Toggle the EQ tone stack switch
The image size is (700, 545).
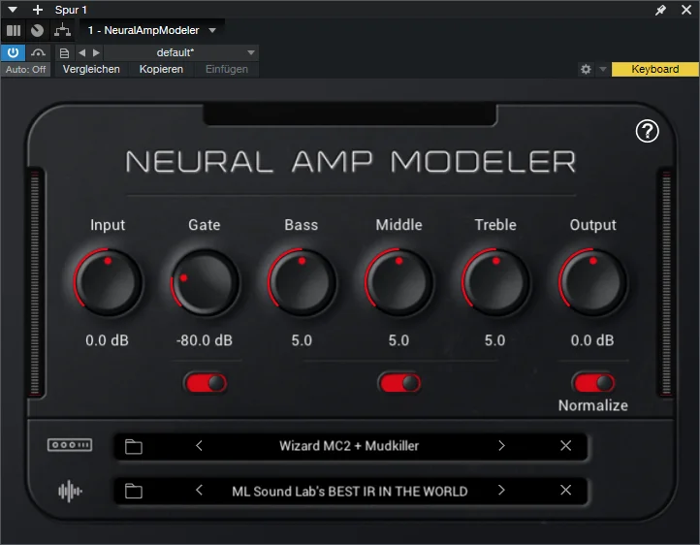399,383
